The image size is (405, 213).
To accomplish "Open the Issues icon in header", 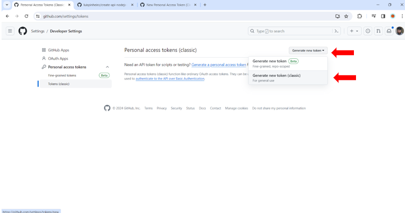I will point(368,31).
